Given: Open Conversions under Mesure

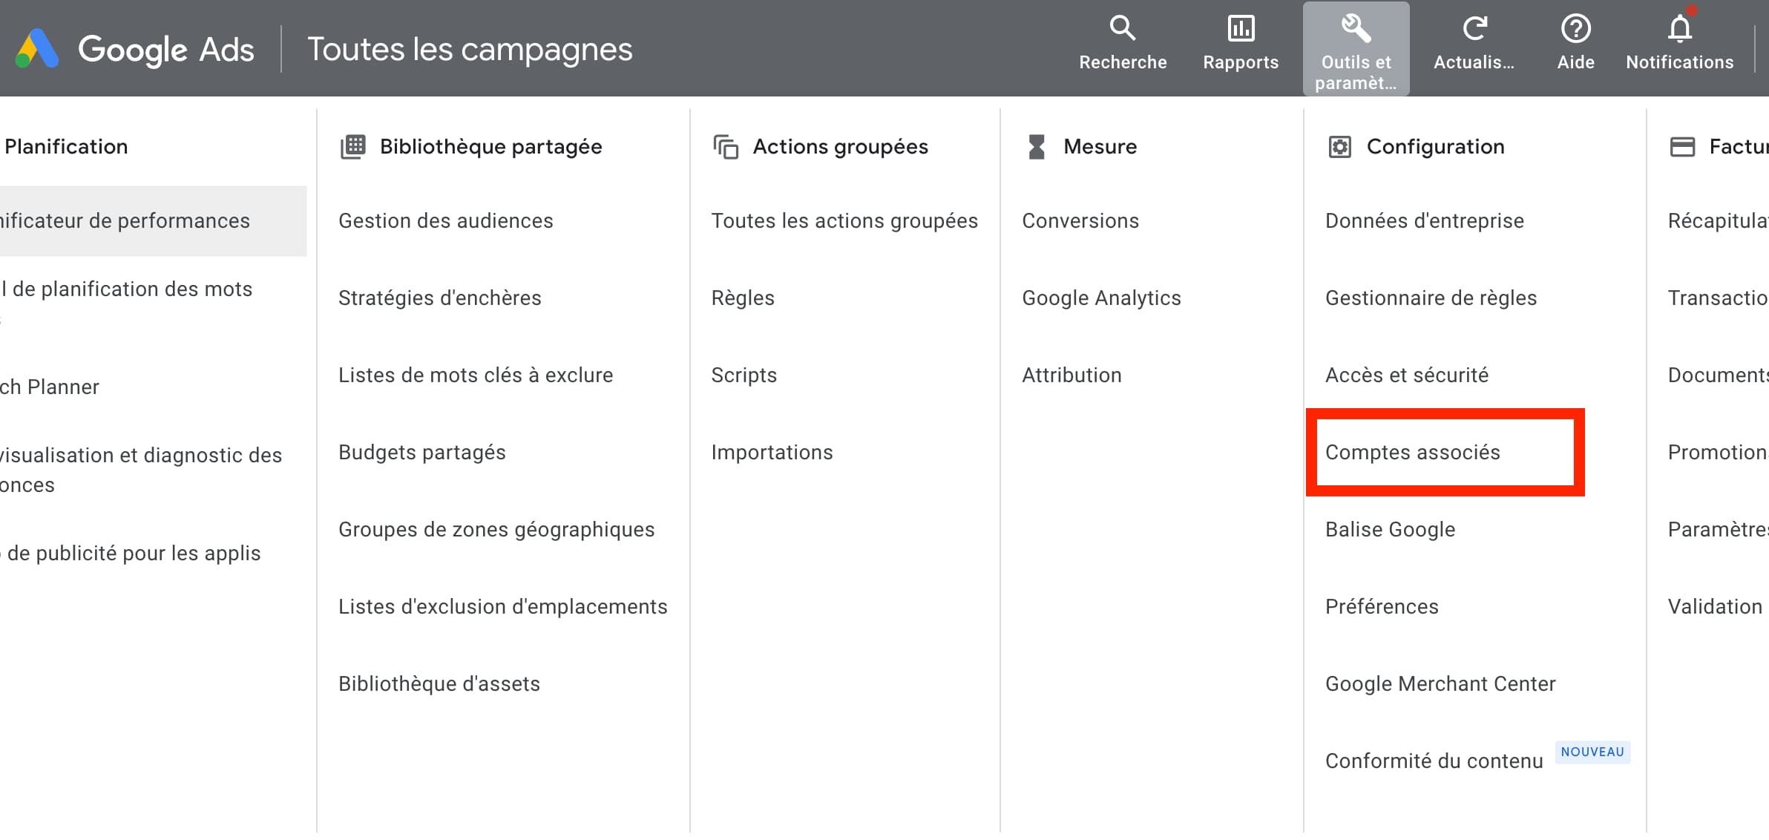Looking at the screenshot, I should click(x=1080, y=221).
